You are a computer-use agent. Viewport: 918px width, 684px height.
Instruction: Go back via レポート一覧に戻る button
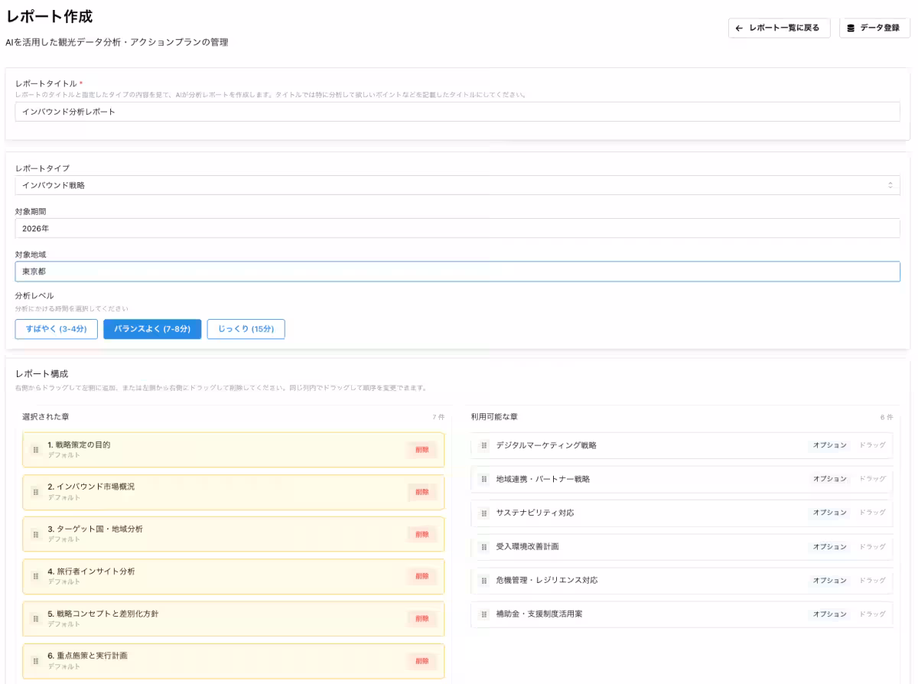pos(778,28)
